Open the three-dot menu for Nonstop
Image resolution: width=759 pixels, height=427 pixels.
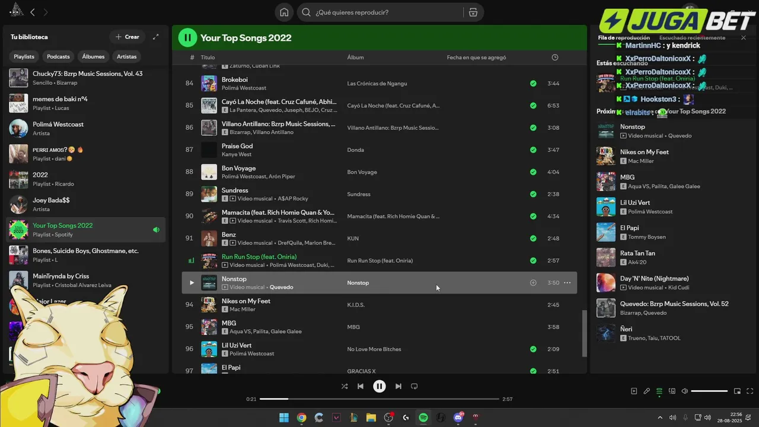(567, 283)
